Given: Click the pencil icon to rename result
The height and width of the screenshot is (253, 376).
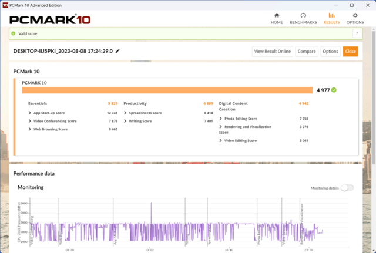Looking at the screenshot, I should point(117,51).
